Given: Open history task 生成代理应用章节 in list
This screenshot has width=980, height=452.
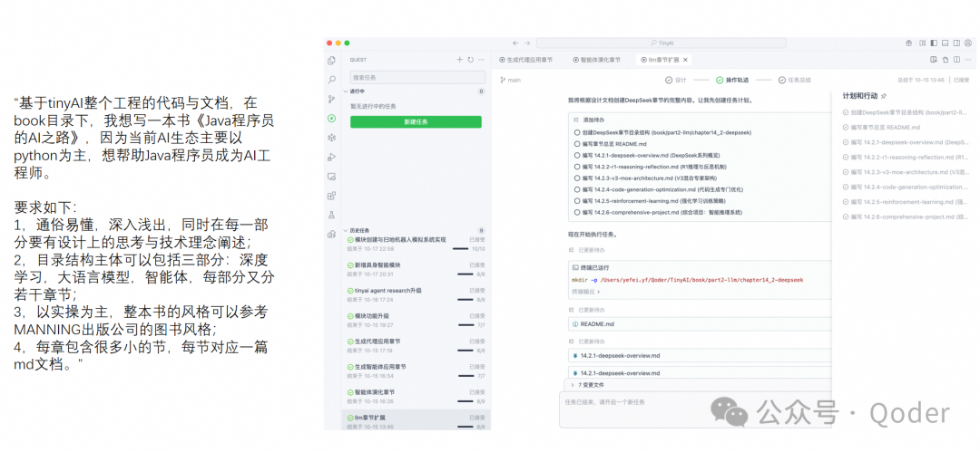Looking at the screenshot, I should tap(416, 345).
